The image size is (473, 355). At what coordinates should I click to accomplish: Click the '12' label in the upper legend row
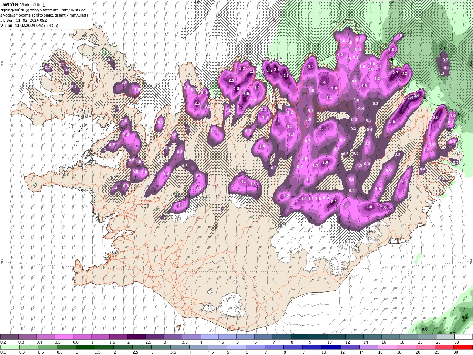347,342
